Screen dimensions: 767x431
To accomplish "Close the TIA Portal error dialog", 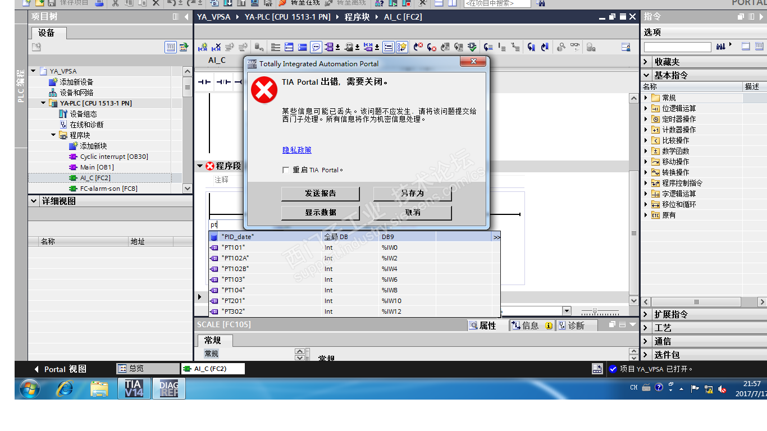I will tap(473, 61).
